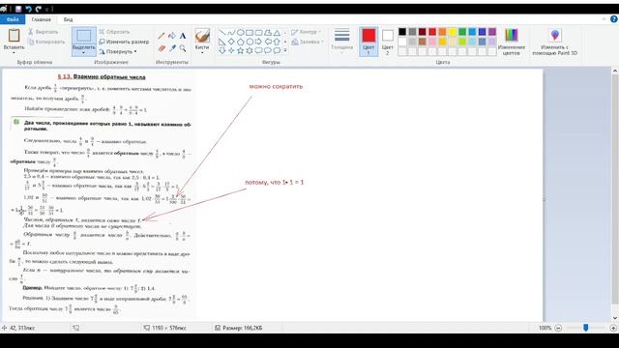Choose the Left arrow shape
Viewport: 619px width, 348px height.
click(x=268, y=42)
